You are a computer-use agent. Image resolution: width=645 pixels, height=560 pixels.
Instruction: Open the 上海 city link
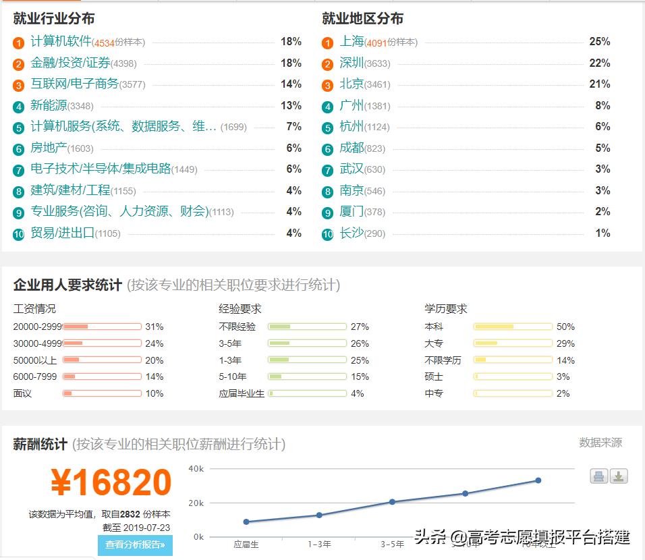pos(353,42)
